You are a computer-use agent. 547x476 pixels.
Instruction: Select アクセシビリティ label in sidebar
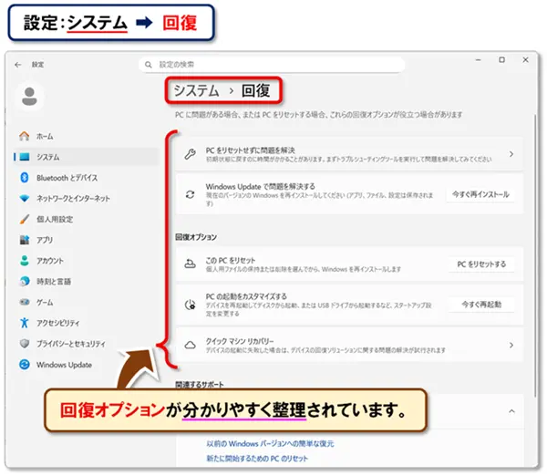58,323
